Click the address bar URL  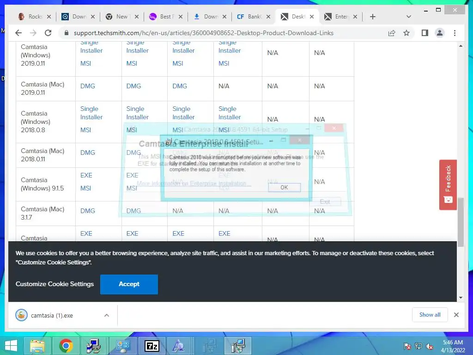204,33
